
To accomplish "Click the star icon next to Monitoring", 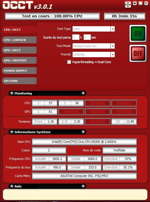I will coord(12,93).
